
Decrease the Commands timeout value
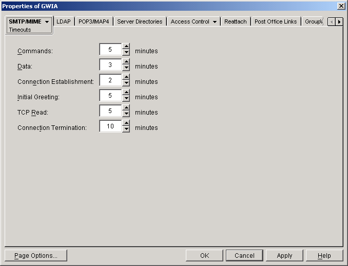(126, 52)
